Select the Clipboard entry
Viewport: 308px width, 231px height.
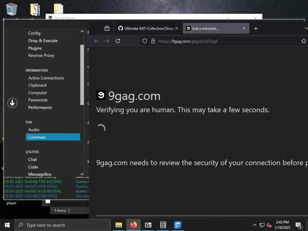point(37,85)
